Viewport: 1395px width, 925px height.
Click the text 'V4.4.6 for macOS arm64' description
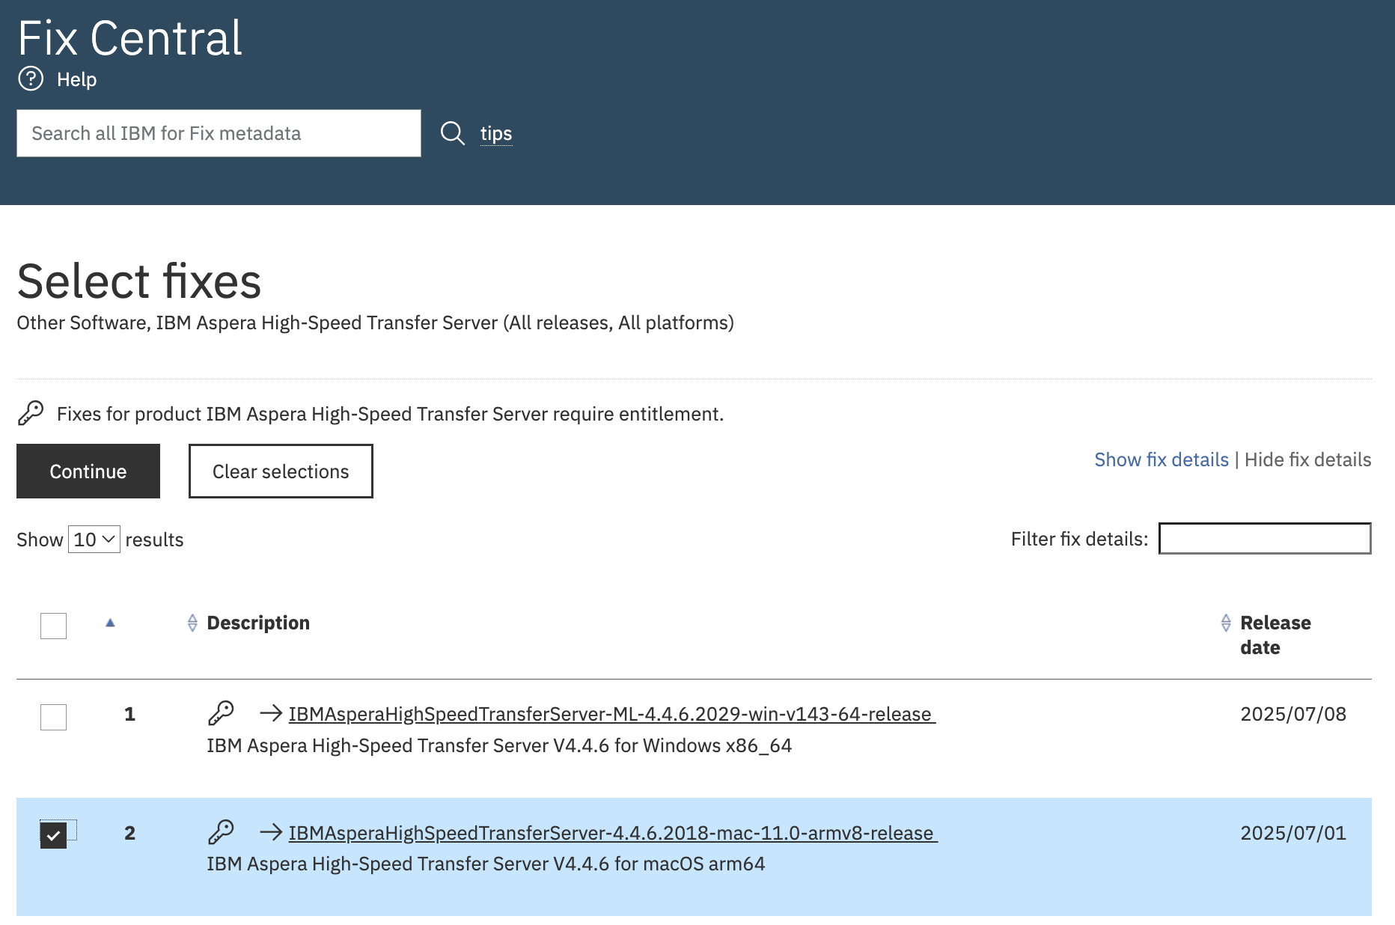(659, 864)
